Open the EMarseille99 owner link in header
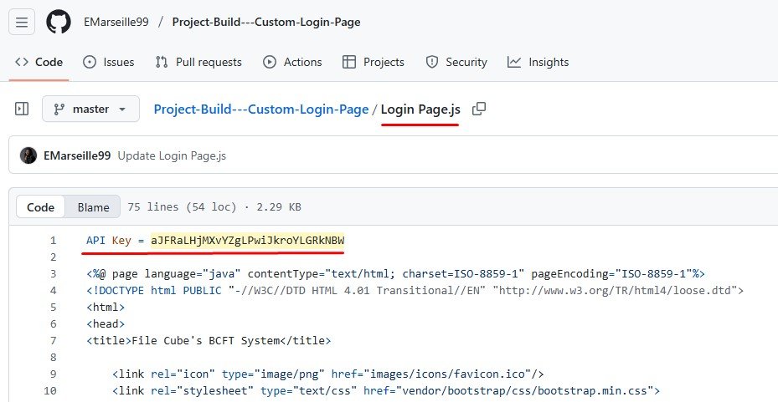 point(116,23)
